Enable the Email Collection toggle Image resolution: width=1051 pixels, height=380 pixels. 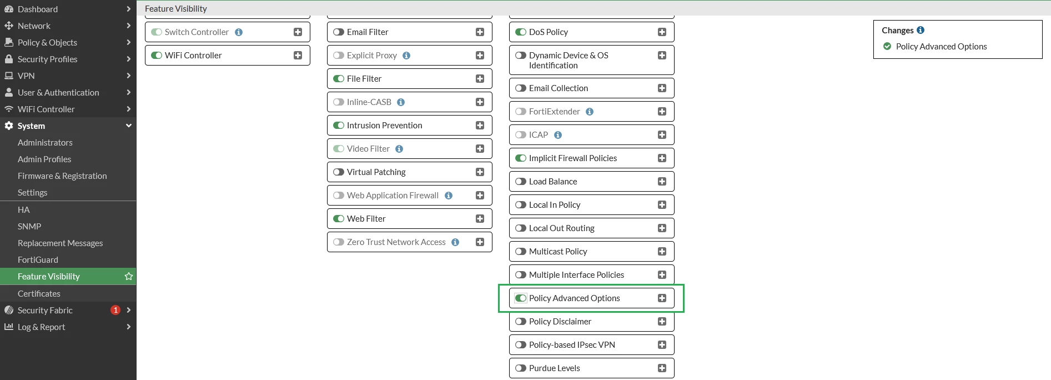521,88
